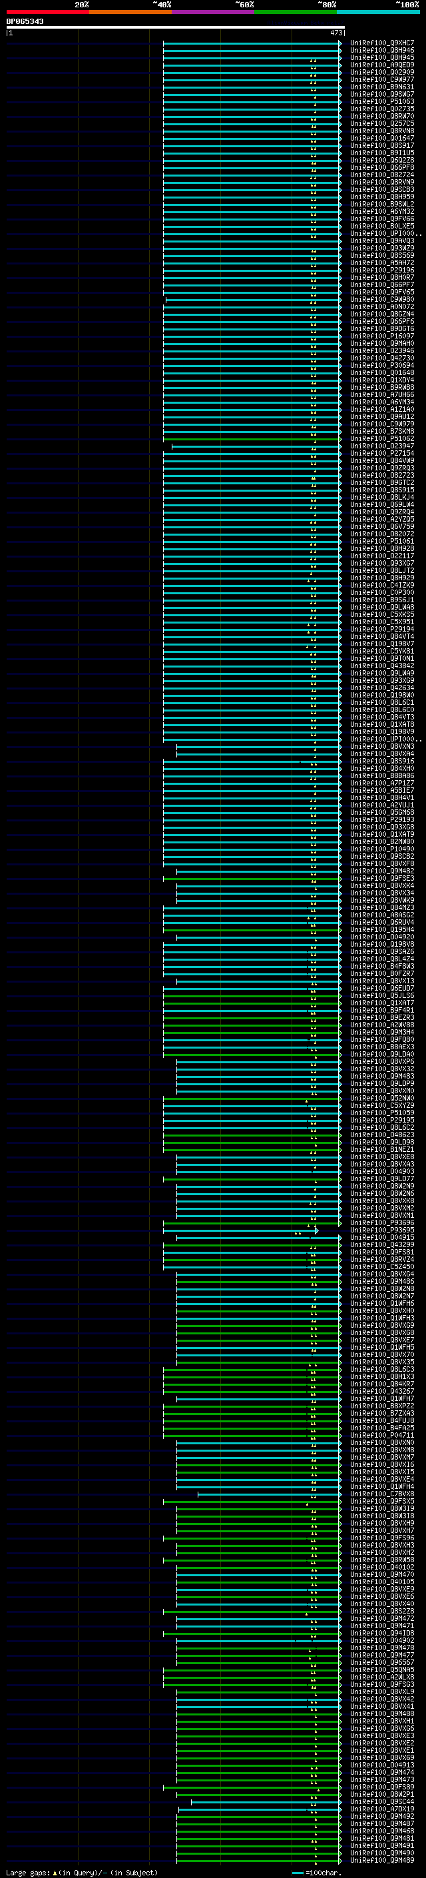Select the UniRef100_Q9FSE3 label
Viewport: 426px width, 1878px height.
click(382, 879)
